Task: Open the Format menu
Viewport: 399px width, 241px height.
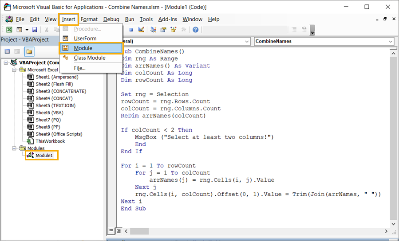Action: coord(89,19)
